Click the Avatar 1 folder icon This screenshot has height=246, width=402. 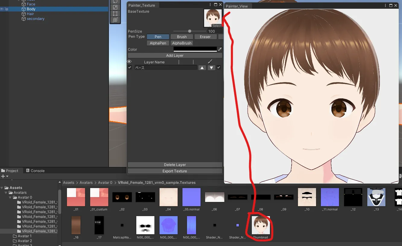point(15,236)
